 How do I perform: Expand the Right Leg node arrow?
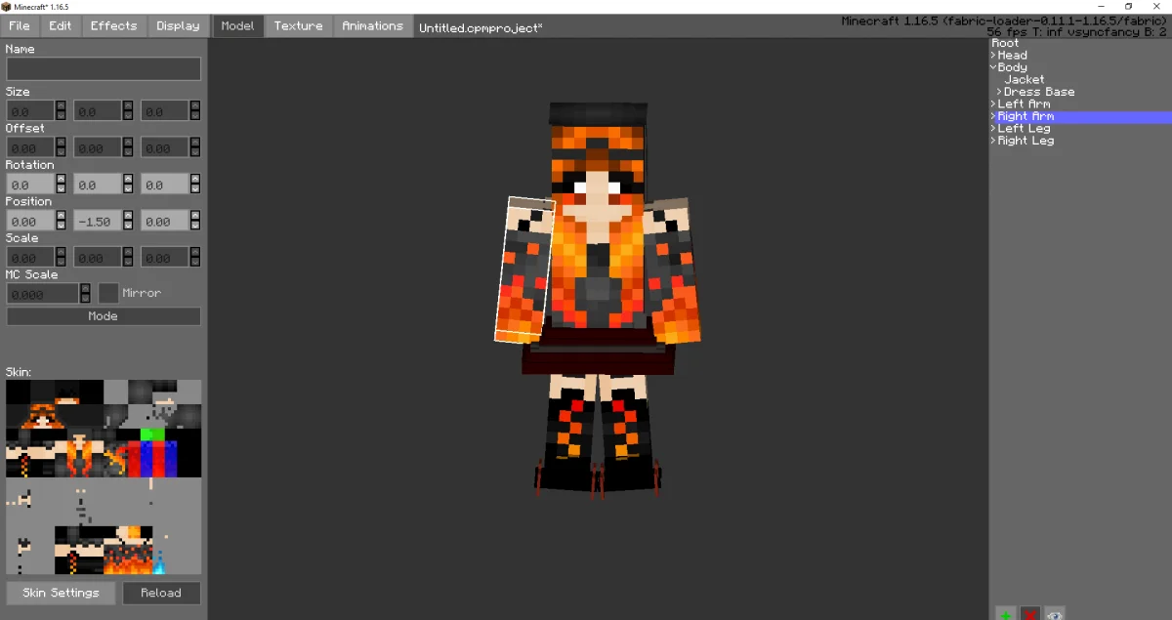[x=993, y=141]
